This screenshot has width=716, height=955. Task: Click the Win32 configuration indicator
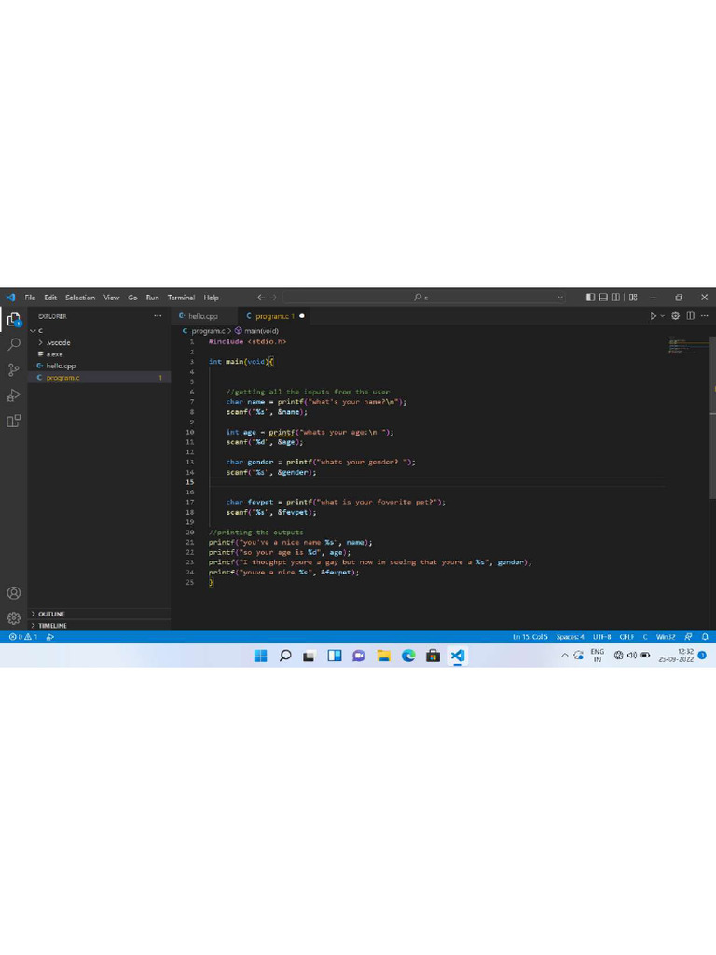coord(666,636)
